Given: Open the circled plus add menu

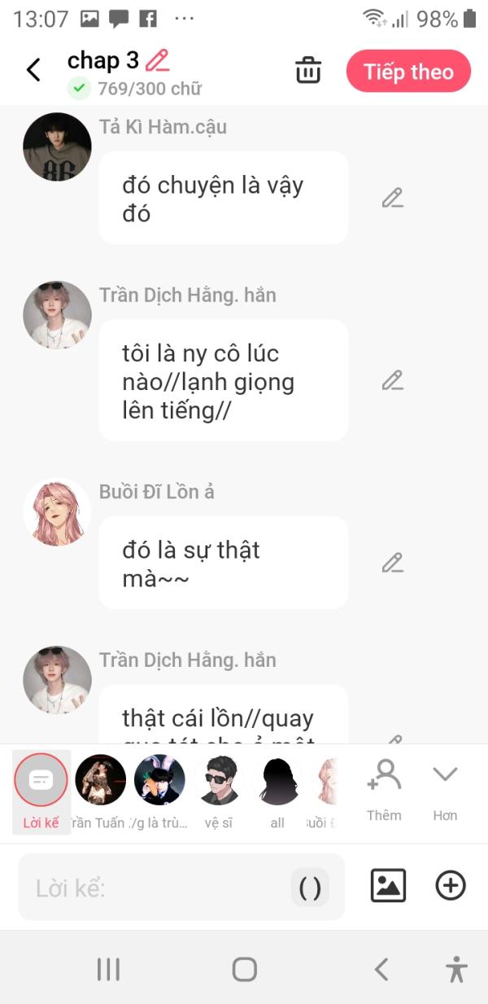Looking at the screenshot, I should 451,885.
